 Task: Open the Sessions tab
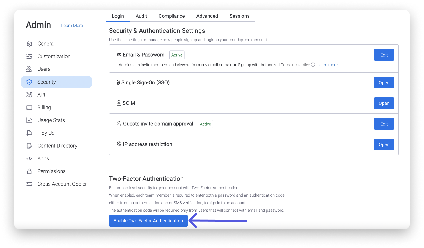(239, 16)
